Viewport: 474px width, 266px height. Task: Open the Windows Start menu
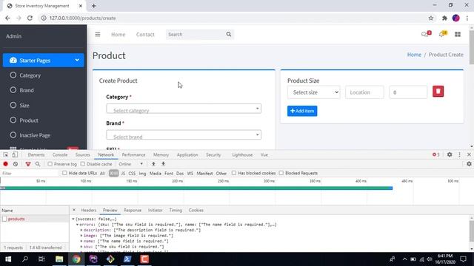pos(8,259)
